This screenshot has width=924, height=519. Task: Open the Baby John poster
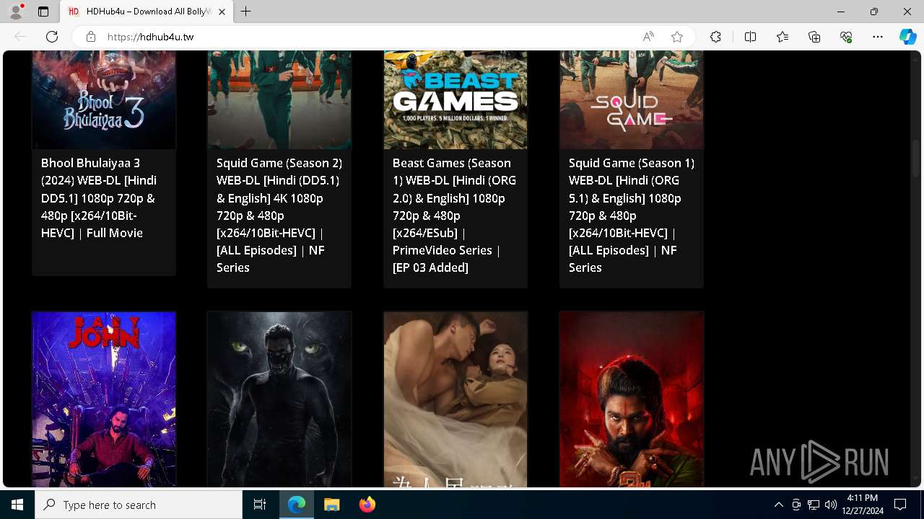point(104,399)
